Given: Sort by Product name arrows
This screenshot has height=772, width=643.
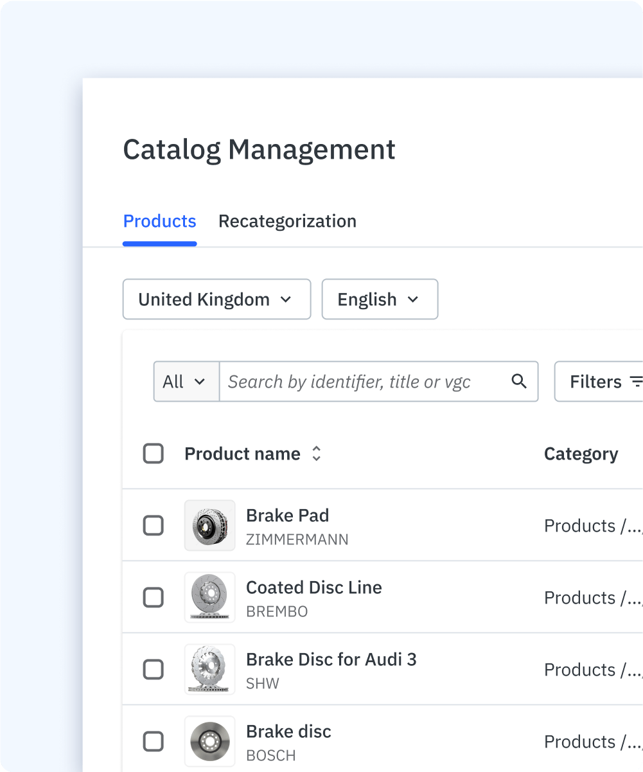Looking at the screenshot, I should pyautogui.click(x=316, y=454).
